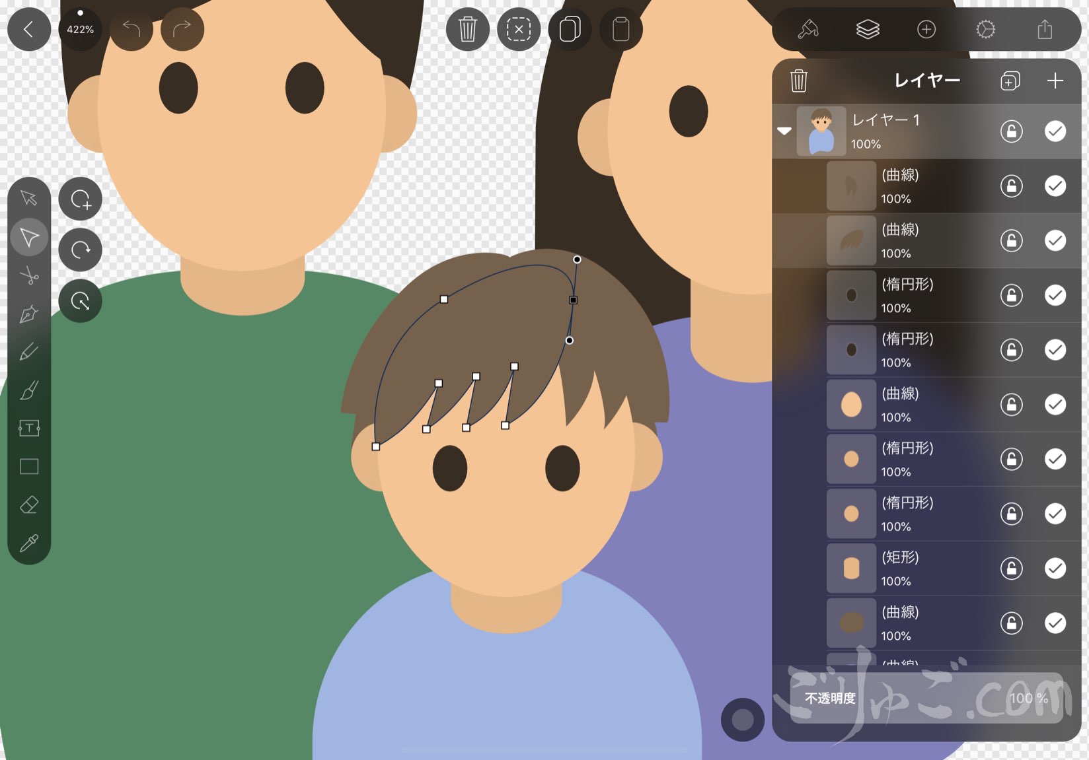Toggle visibility checkmark of レイヤー 1
The width and height of the screenshot is (1089, 760).
coord(1055,131)
